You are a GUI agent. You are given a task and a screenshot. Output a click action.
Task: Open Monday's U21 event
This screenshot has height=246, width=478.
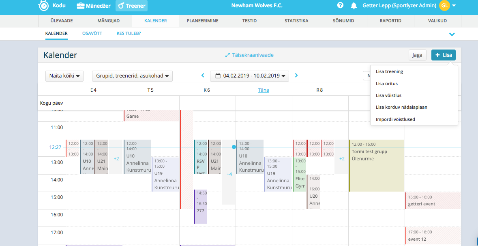pyautogui.click(x=101, y=157)
